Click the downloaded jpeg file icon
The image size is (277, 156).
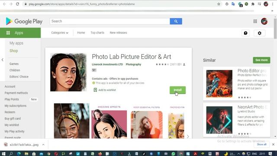(6, 144)
